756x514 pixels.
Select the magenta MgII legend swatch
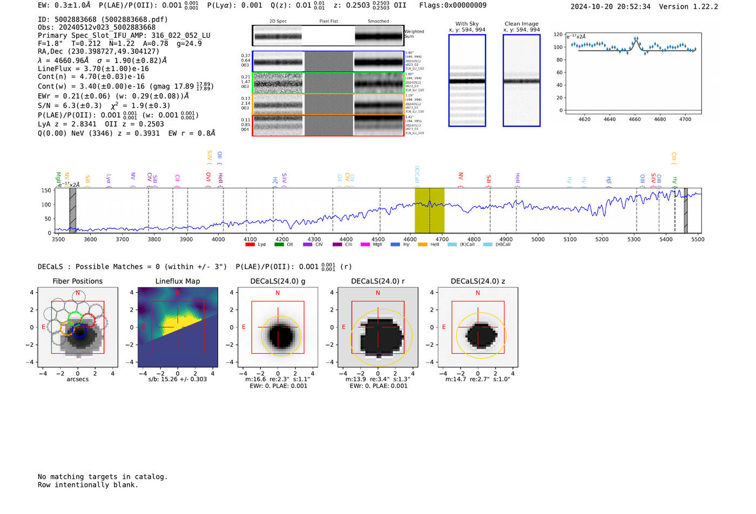click(x=365, y=245)
